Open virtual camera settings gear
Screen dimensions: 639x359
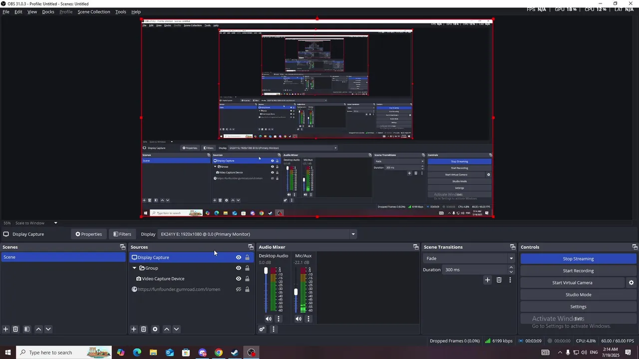pos(631,283)
